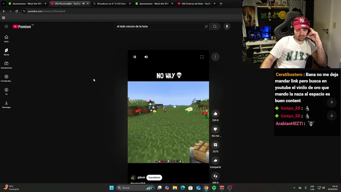Expand the Chrome tab search dropdown
The image size is (341, 192).
[3, 4]
